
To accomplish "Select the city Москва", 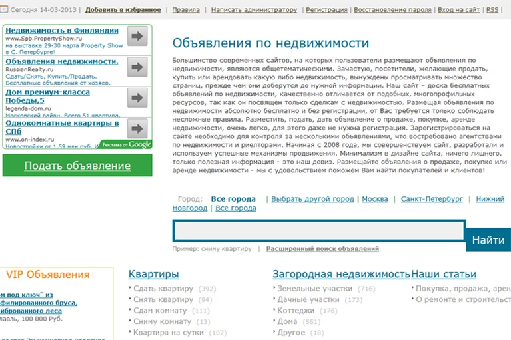I will 375,199.
